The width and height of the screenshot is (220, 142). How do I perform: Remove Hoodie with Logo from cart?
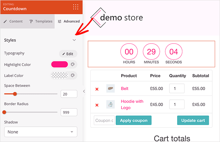97,105
